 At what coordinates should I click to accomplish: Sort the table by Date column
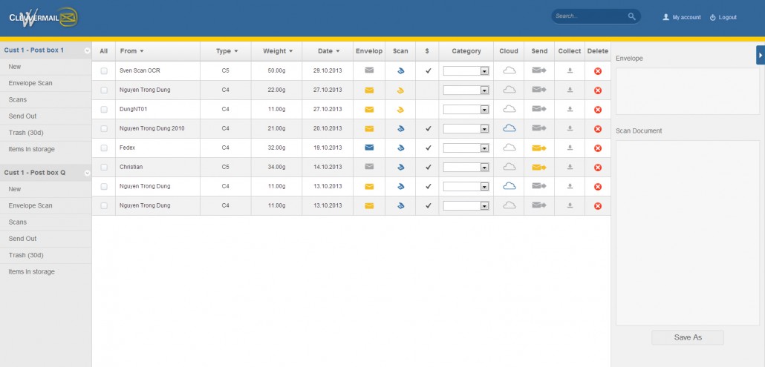(x=328, y=51)
